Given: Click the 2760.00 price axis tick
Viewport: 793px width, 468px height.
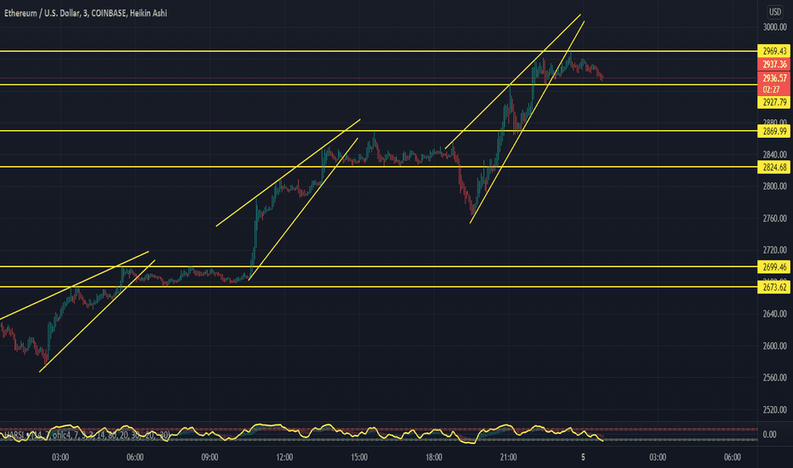Looking at the screenshot, I should (x=774, y=219).
